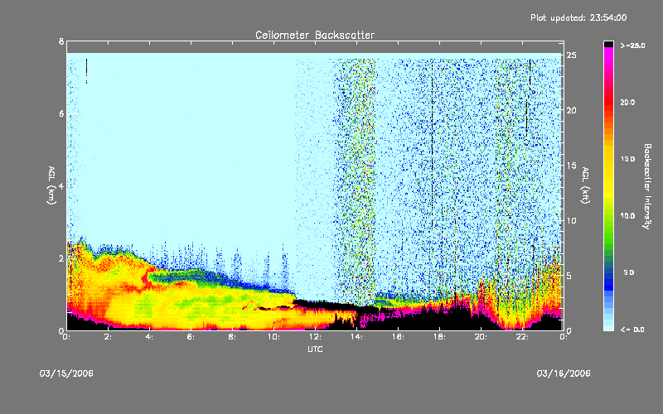
Task: Click the Ceilometer Backscatter plot title
Action: [x=314, y=35]
